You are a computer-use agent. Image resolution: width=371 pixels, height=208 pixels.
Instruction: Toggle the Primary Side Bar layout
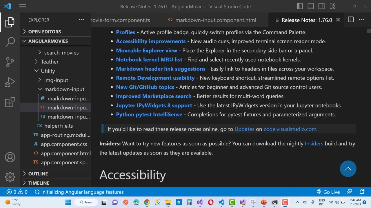300,6
